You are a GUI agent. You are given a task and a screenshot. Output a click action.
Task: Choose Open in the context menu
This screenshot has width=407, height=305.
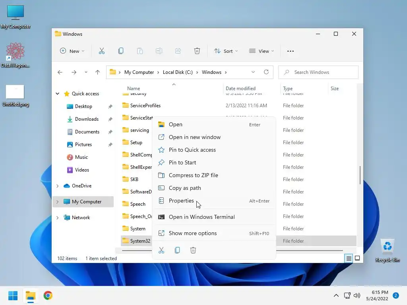coord(213,124)
